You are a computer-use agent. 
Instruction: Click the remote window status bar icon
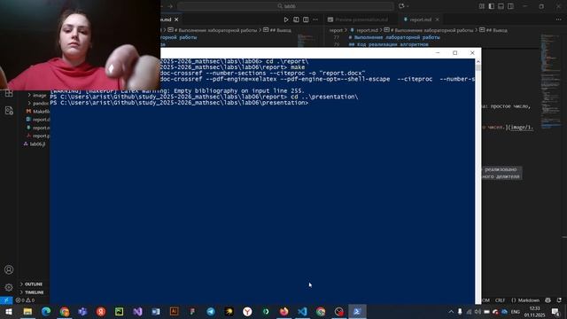(6, 300)
